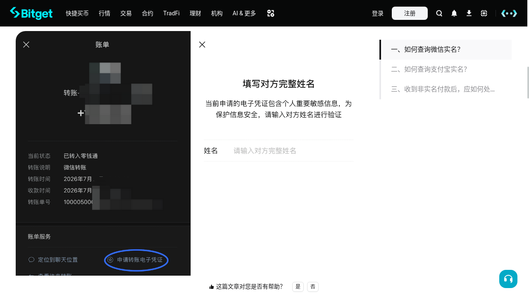
Task: Open the customer support headset button
Action: click(x=508, y=279)
